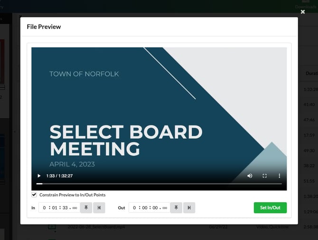Select the In point minutes field
The image size is (318, 240).
(x=54, y=208)
